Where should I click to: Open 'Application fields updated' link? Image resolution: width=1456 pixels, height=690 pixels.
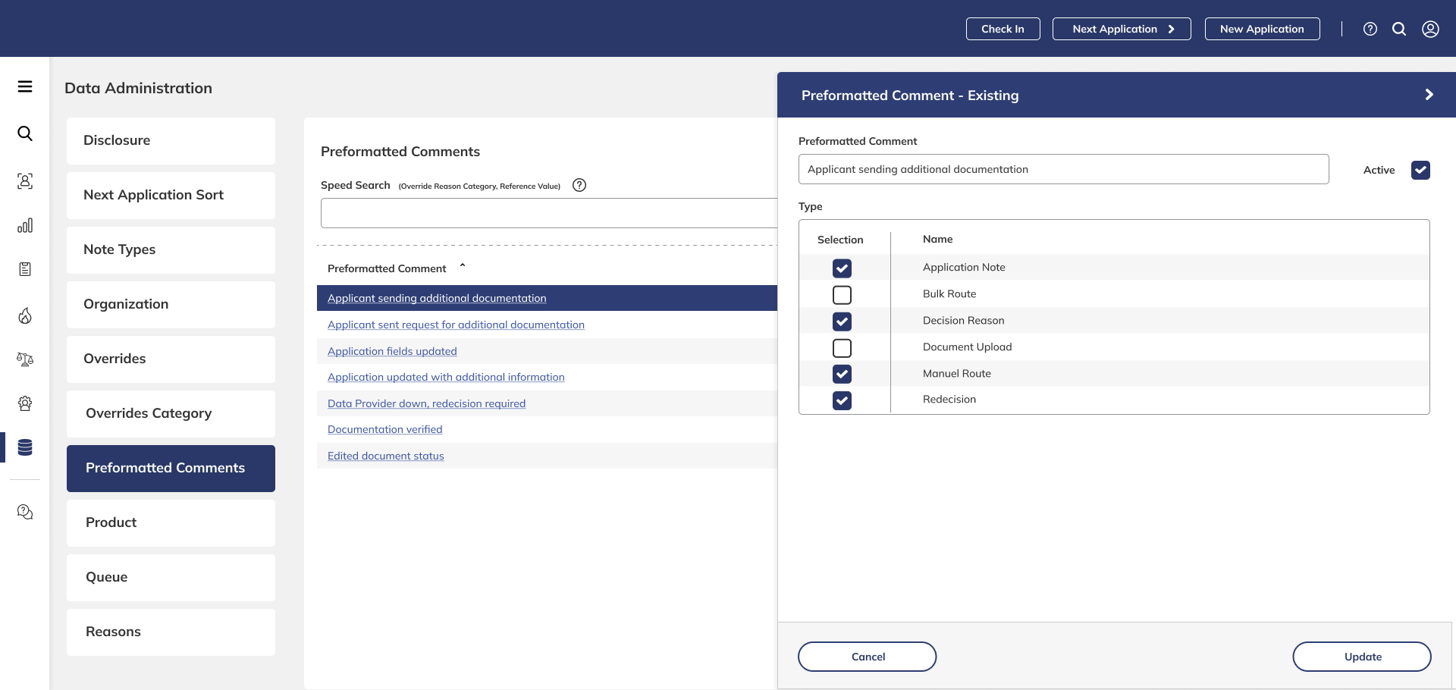392,351
